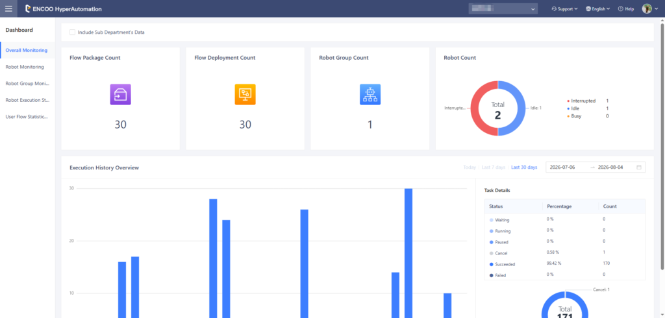Filter execution history by Today
Viewport: 665px width, 318px height.
(470, 167)
